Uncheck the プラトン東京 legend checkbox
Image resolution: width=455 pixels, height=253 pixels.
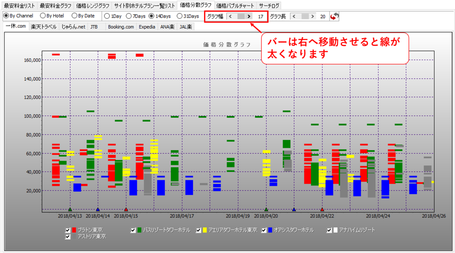(x=67, y=230)
